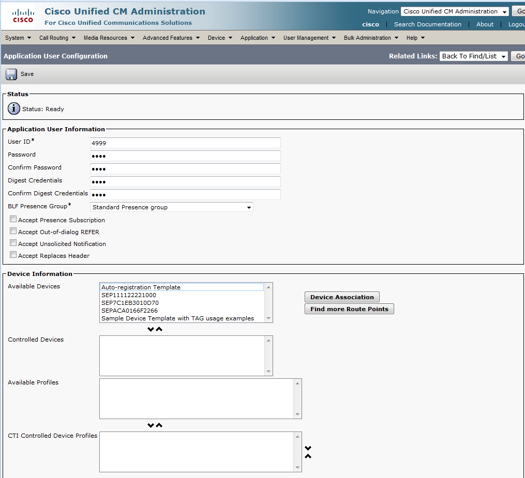Move device down with arrow below Available Devices
This screenshot has width=525, height=478.
[151, 329]
